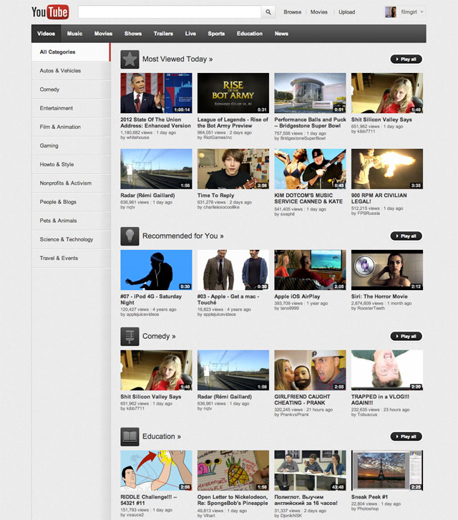Switch to the Music tab
The image size is (458, 520).
point(74,34)
